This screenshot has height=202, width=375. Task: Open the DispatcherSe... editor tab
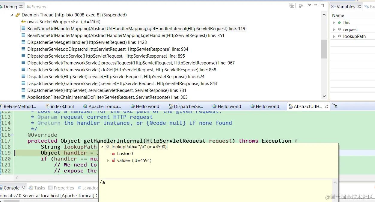coord(186,107)
